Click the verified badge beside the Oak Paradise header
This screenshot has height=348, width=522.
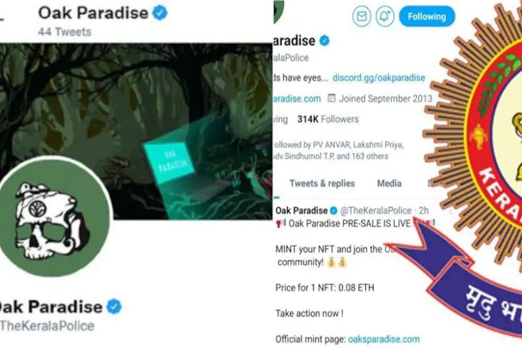[x=160, y=13]
